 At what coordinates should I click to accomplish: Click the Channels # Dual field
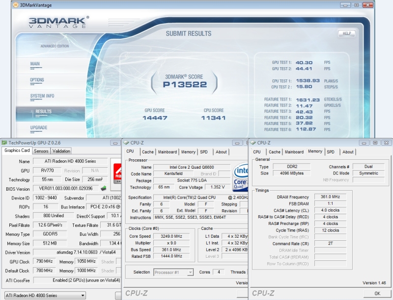pyautogui.click(x=368, y=167)
